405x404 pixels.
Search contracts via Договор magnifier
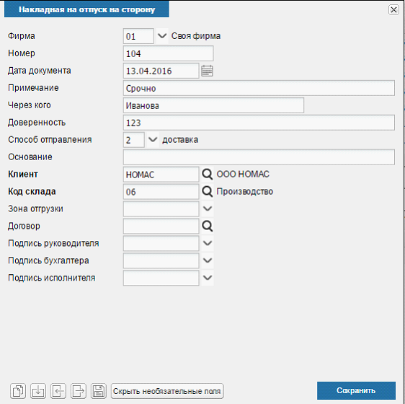pos(207,226)
